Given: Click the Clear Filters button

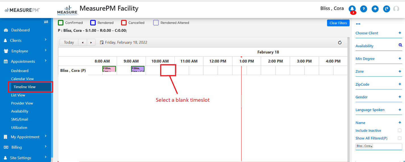Looking at the screenshot, I should [338, 23].
